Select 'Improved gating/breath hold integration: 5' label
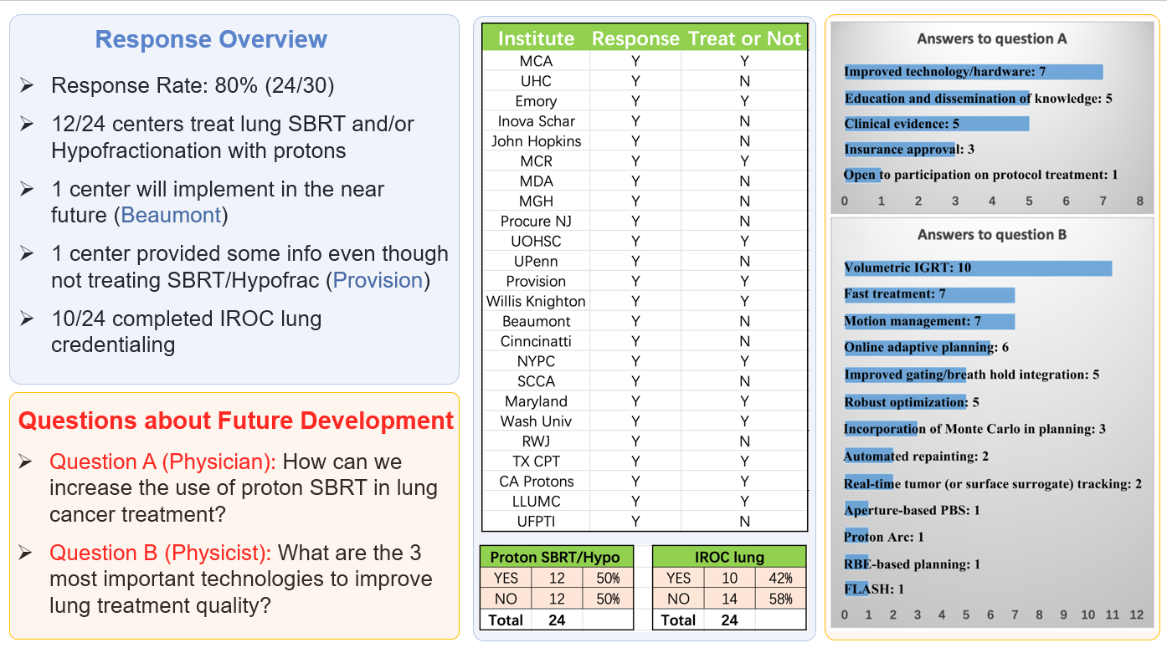Image resolution: width=1167 pixels, height=658 pixels. coord(971,375)
